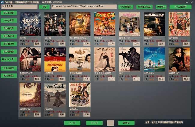Click 打开 under 当怪物来敲门

pos(37,114)
